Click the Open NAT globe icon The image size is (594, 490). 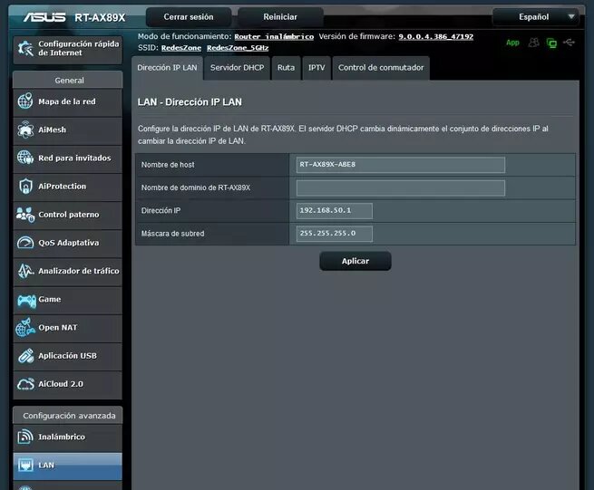(24, 327)
